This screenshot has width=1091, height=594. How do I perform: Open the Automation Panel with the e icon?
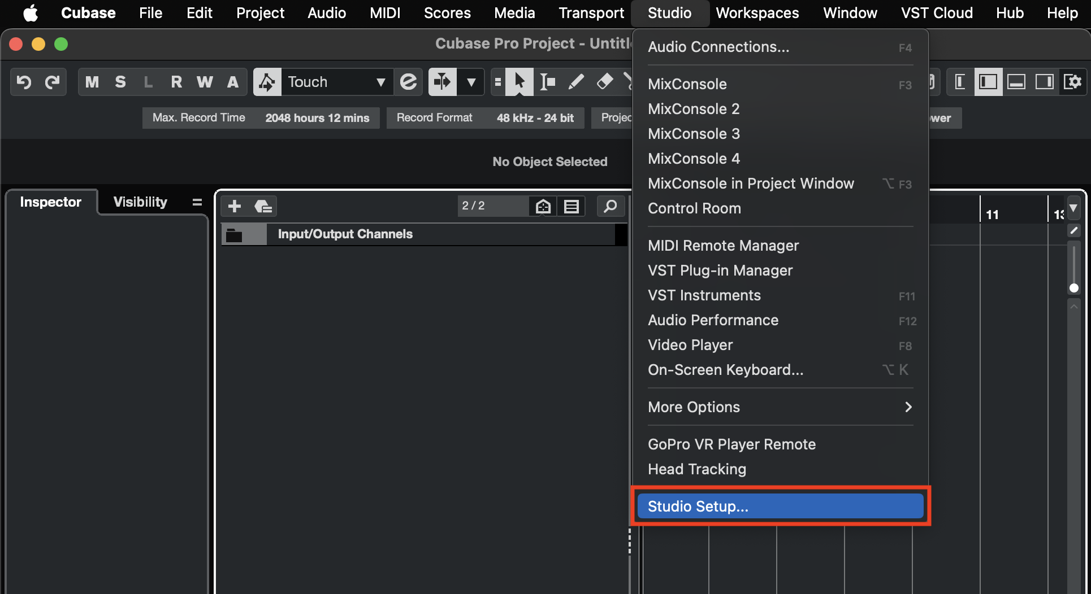(x=408, y=82)
